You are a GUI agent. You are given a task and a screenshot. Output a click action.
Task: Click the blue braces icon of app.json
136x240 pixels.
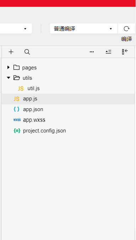click(16, 109)
